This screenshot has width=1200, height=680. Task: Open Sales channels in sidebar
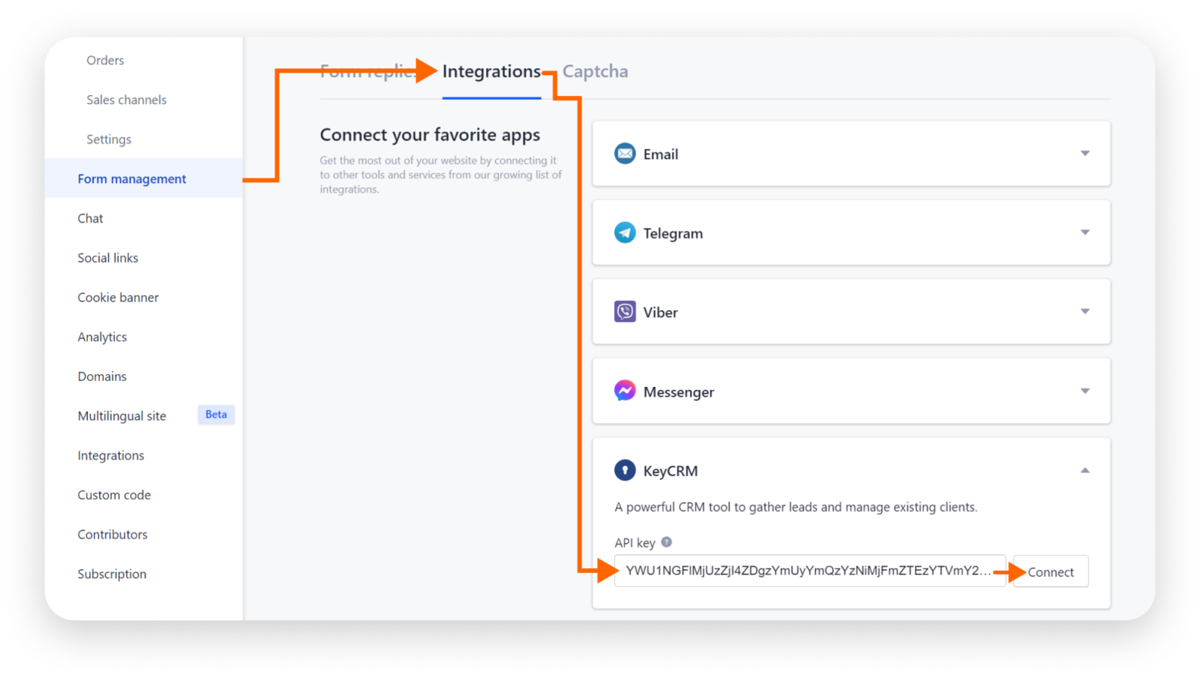click(x=126, y=100)
